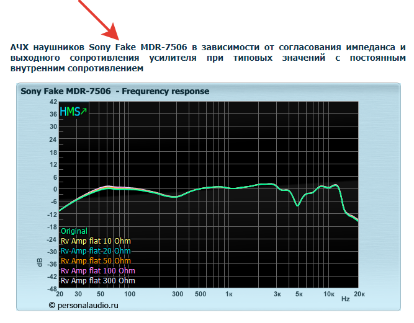Viewport: 414px width, 323px height.
Task: Click the 20к frequency axis label
Action: [x=359, y=294]
